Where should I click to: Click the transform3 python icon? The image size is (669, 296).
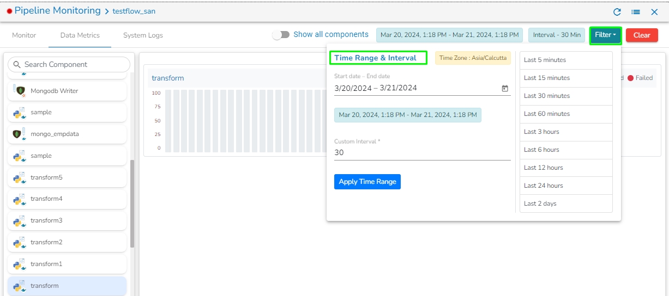point(19,220)
